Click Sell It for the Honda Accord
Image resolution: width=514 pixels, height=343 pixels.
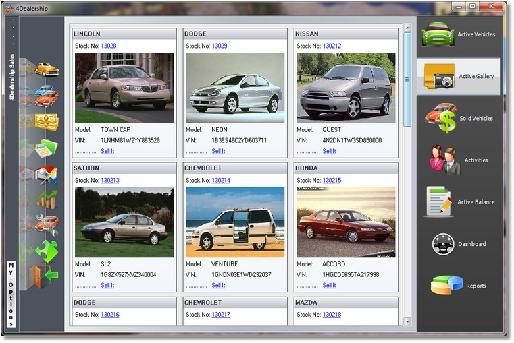coord(329,285)
